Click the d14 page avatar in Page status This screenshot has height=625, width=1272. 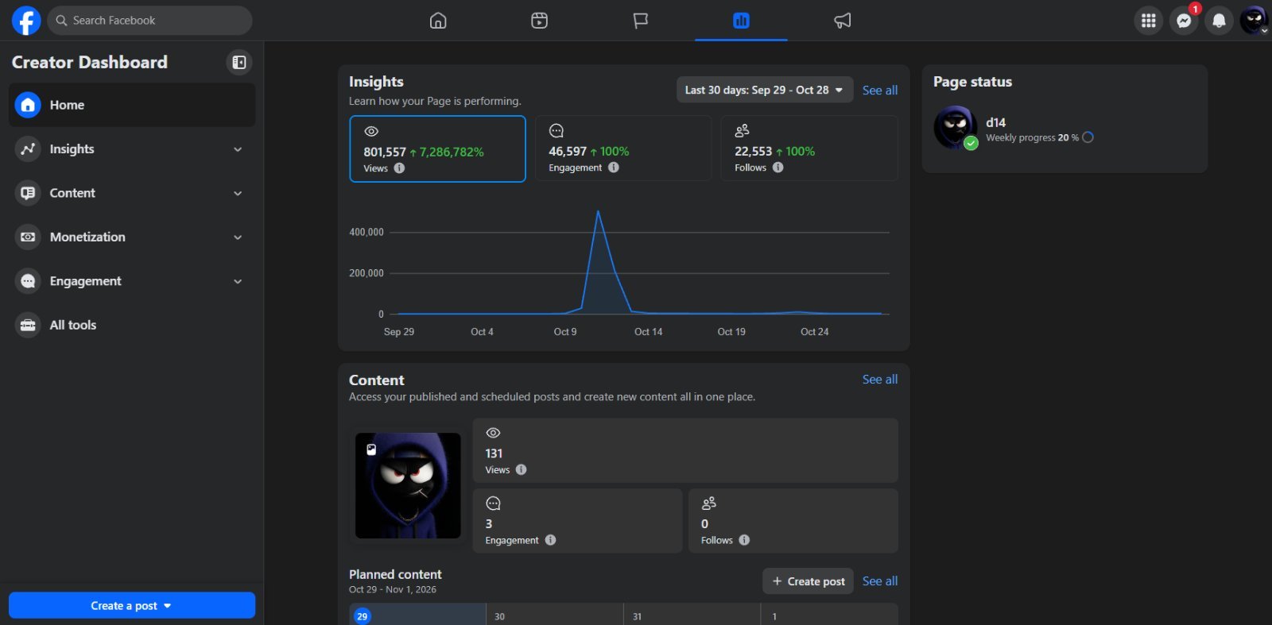[955, 128]
